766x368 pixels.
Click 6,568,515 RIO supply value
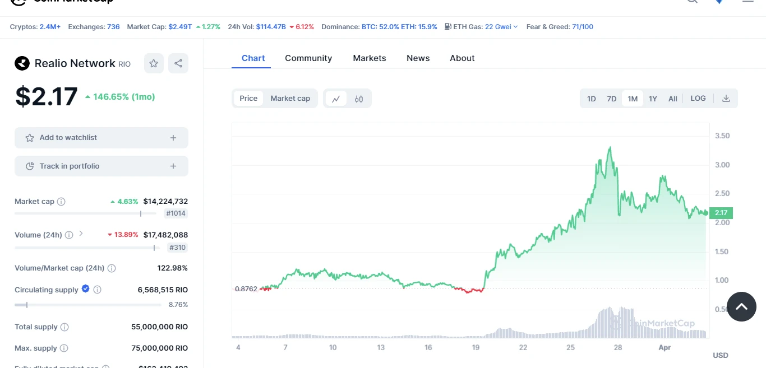[163, 290]
